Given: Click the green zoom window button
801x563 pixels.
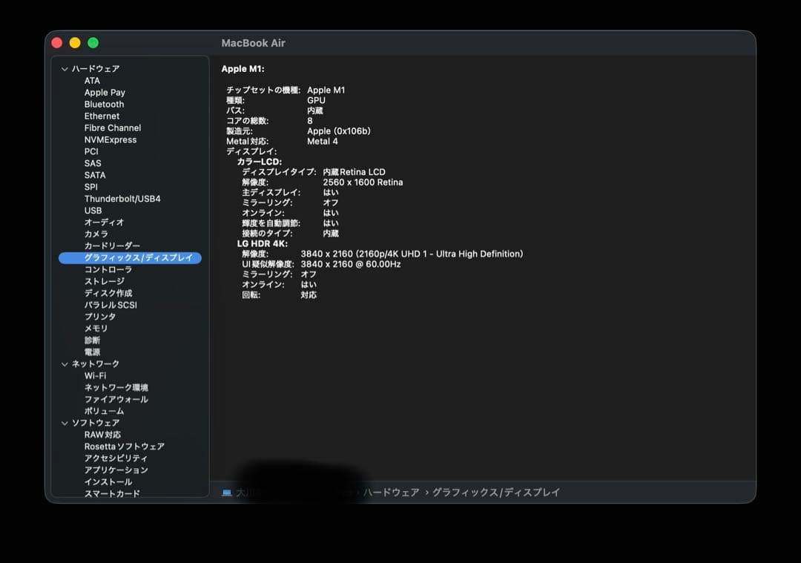Looking at the screenshot, I should pos(93,43).
